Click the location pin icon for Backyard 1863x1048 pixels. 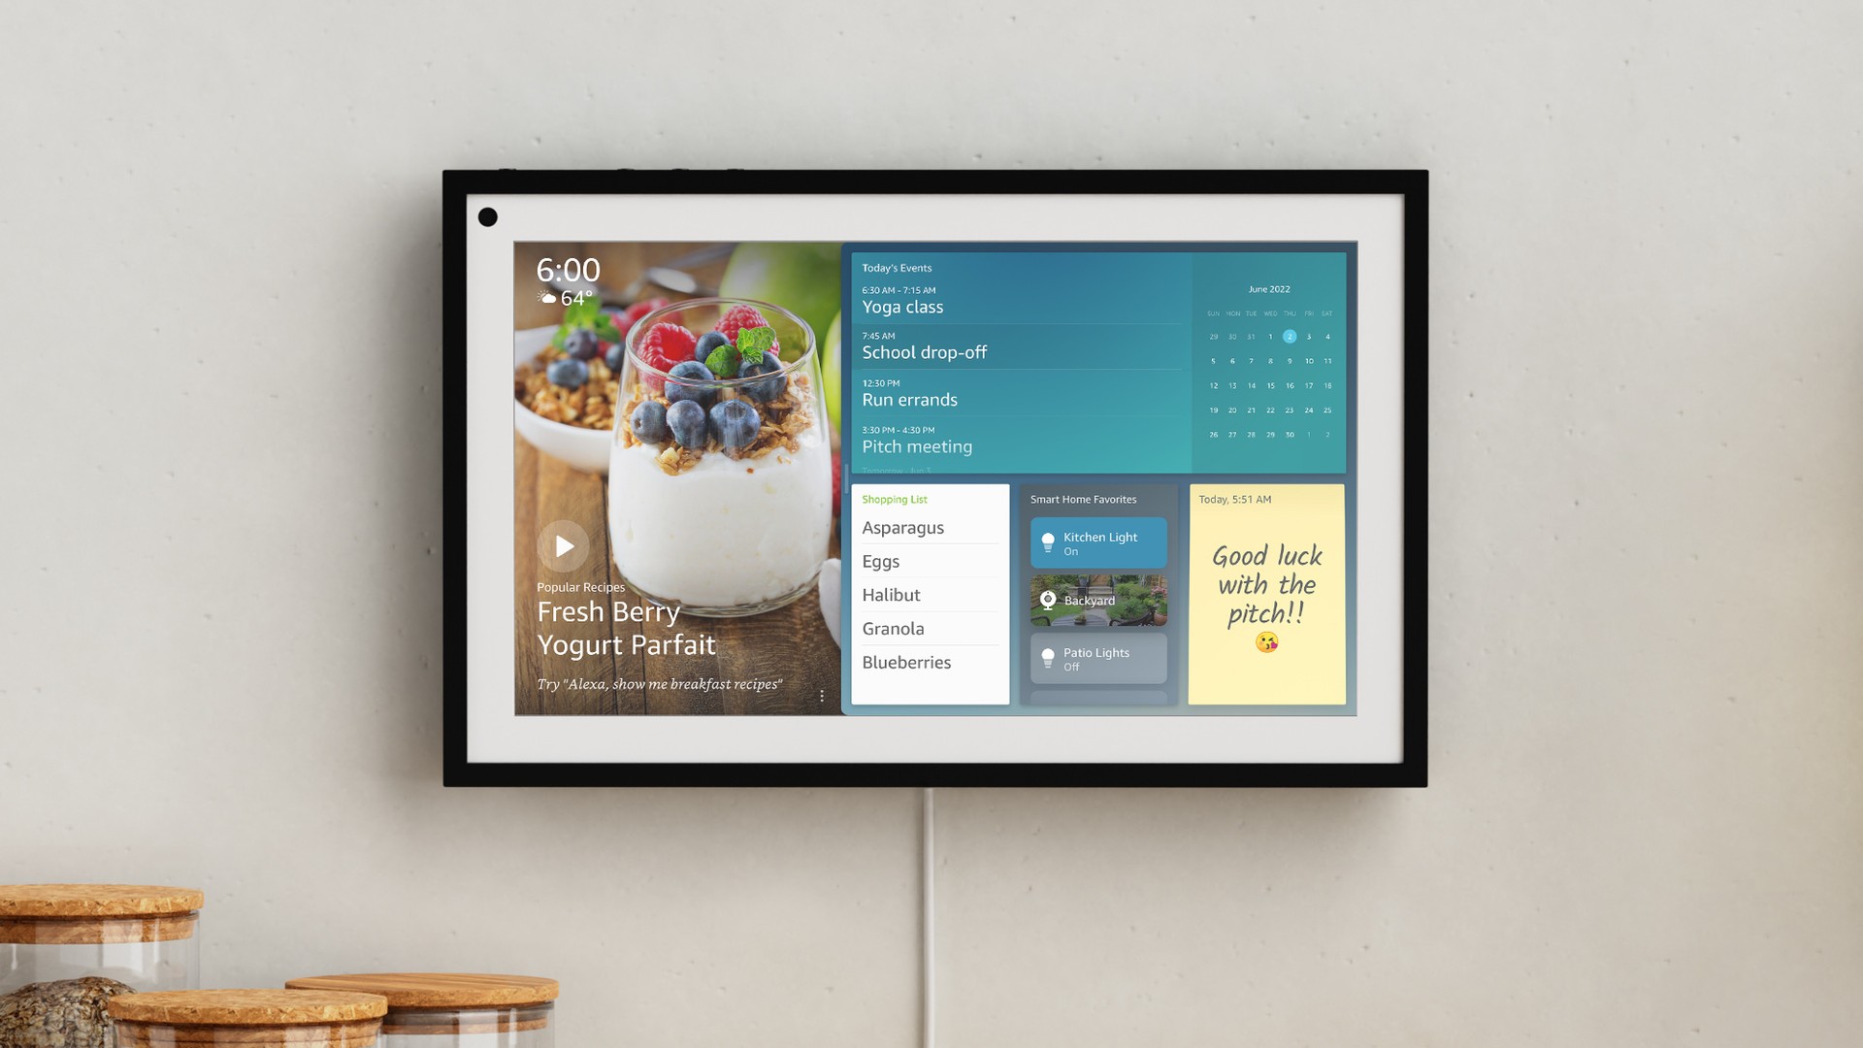point(1048,599)
